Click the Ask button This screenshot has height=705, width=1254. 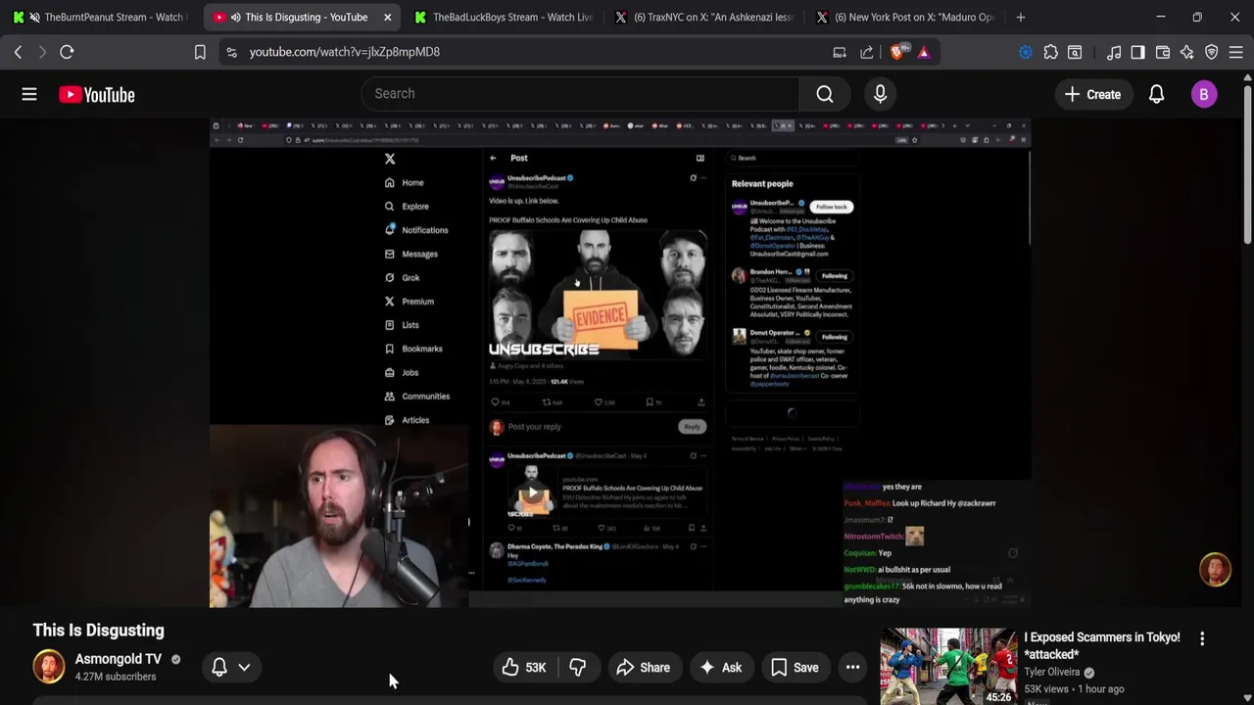(720, 668)
